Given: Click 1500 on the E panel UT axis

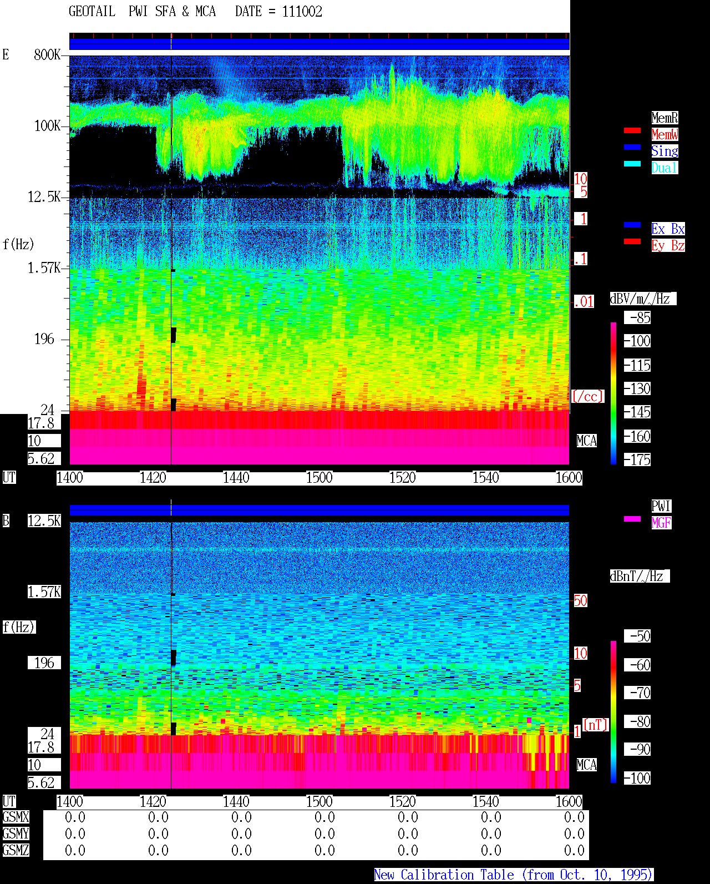Looking at the screenshot, I should pos(319,478).
